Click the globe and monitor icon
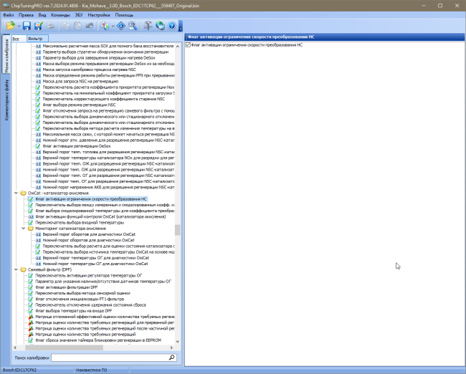This screenshot has width=466, height=374. click(x=160, y=26)
